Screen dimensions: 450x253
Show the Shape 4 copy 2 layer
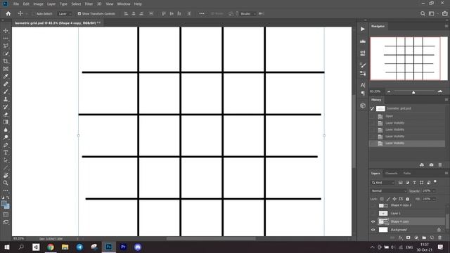[373, 205]
